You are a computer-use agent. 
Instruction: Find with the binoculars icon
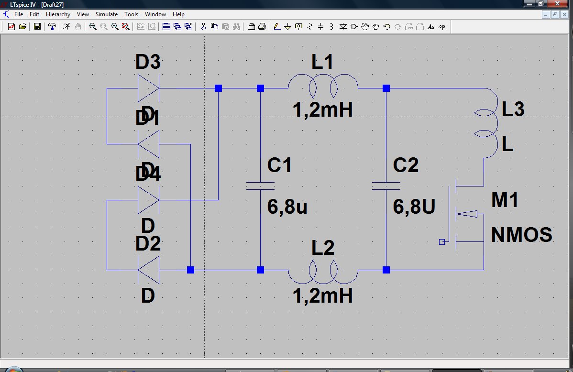236,27
